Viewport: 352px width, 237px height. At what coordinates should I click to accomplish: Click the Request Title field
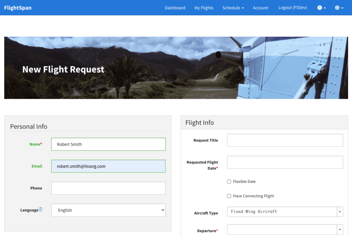point(285,140)
